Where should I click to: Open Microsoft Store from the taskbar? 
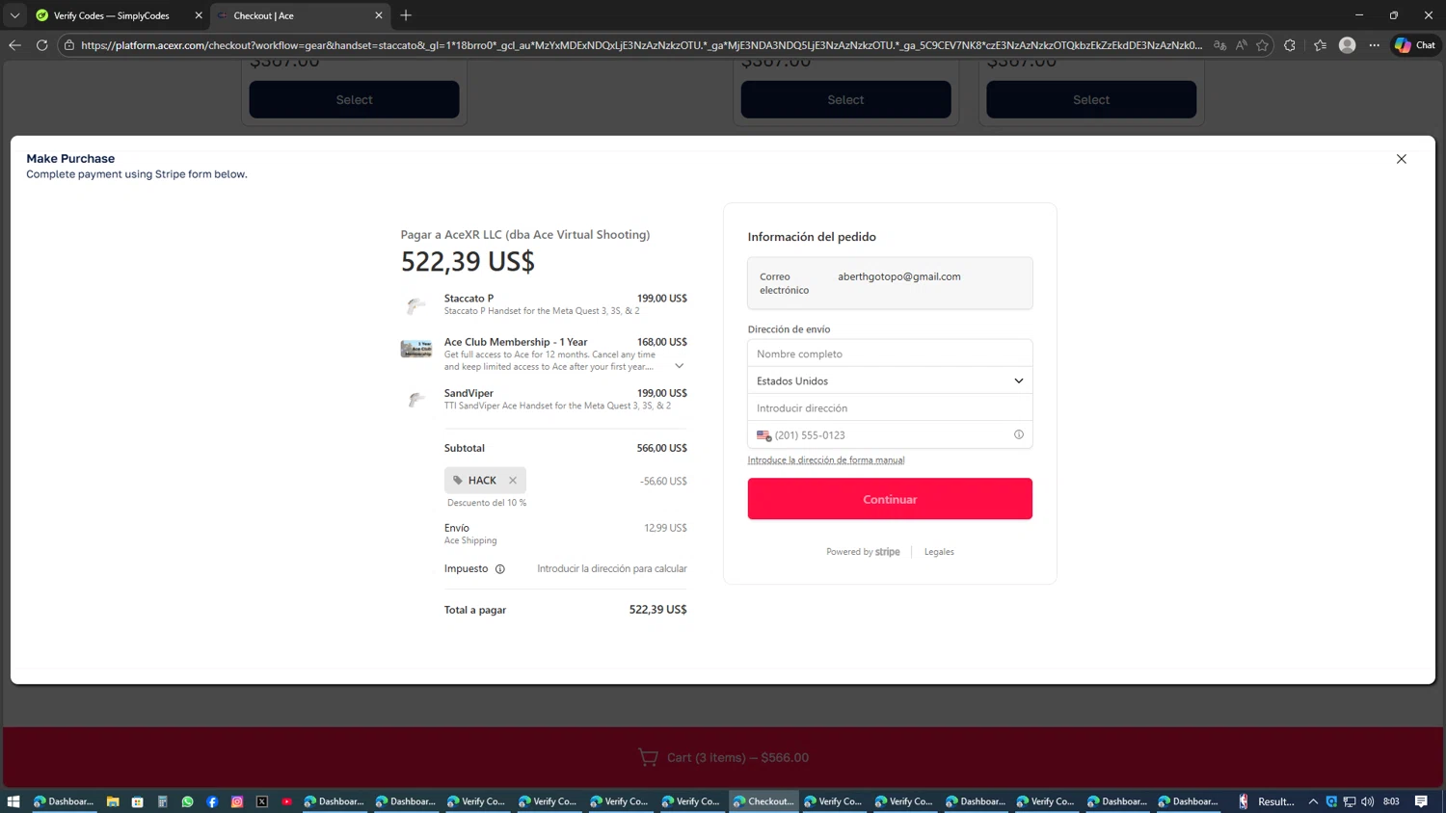coord(138,801)
